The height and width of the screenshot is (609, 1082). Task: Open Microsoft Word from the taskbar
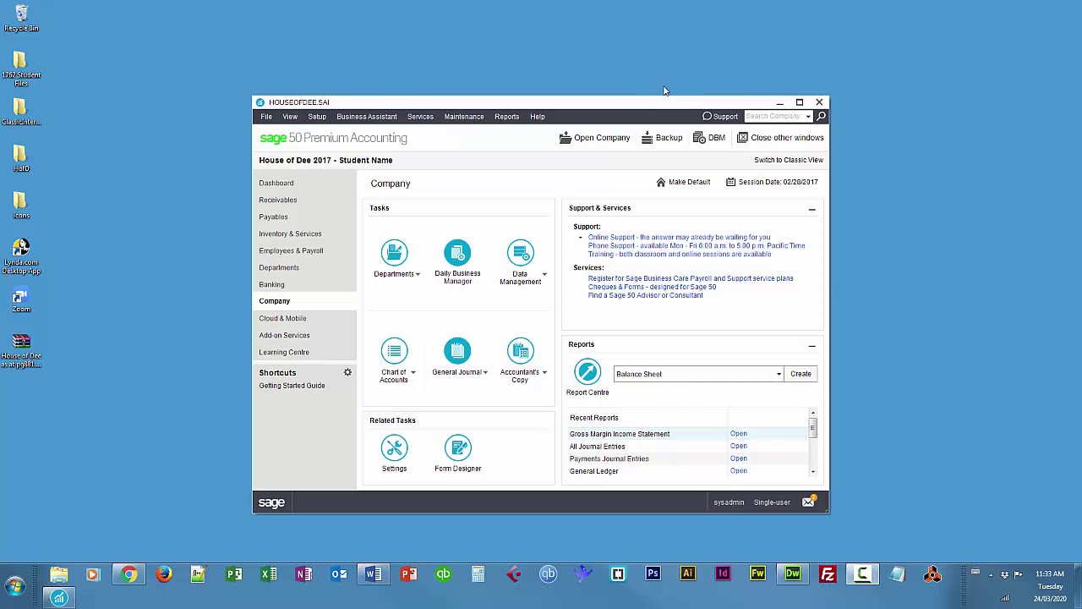coord(373,575)
